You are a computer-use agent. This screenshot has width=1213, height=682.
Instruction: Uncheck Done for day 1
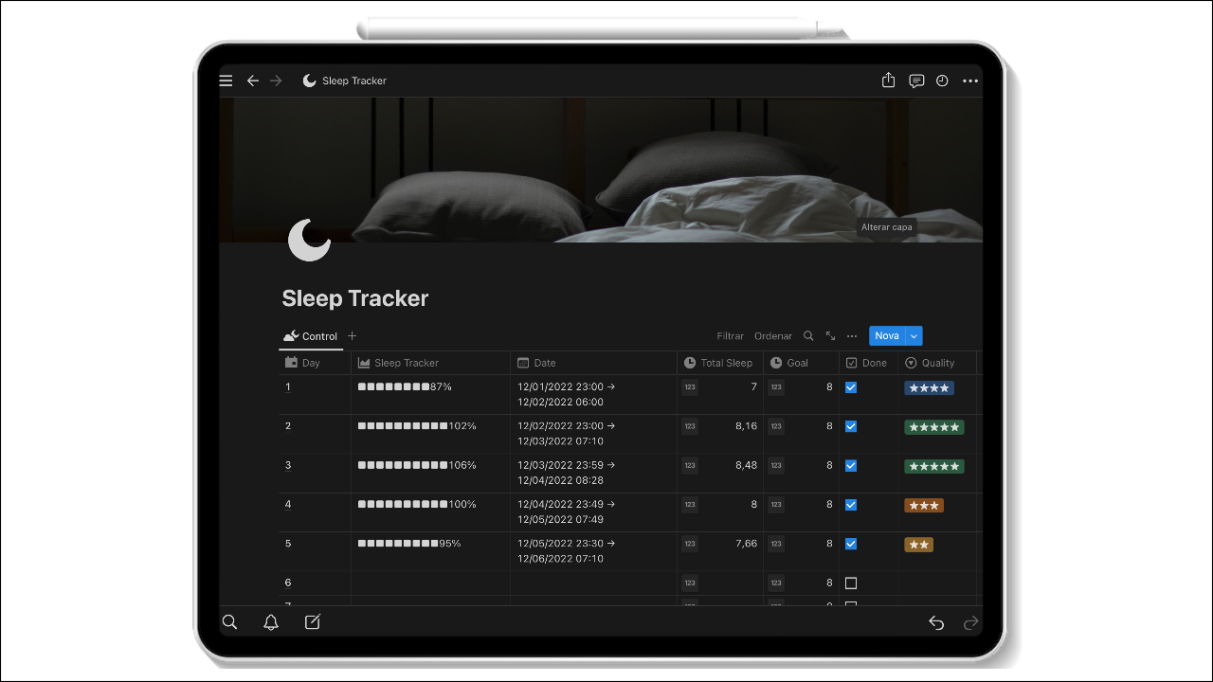[x=850, y=386]
